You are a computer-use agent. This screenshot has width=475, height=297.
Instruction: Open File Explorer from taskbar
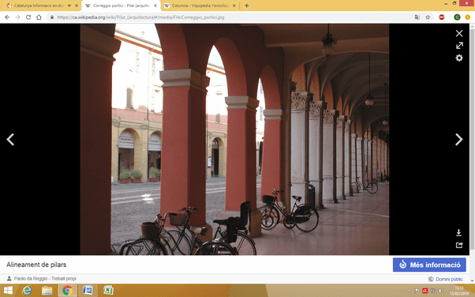click(x=47, y=291)
